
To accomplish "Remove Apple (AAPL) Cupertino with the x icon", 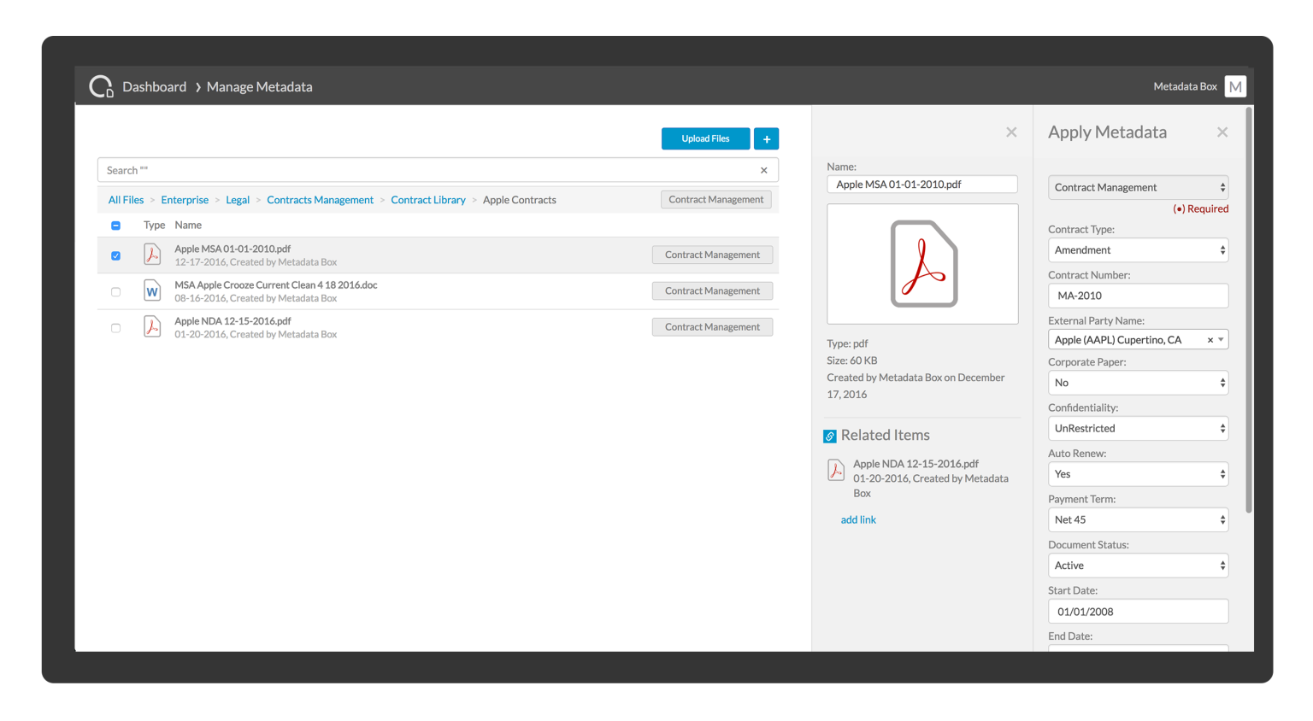I will (1210, 339).
